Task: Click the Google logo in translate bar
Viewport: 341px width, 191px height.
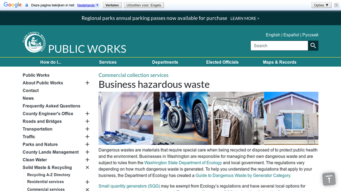Action: coord(13,5)
